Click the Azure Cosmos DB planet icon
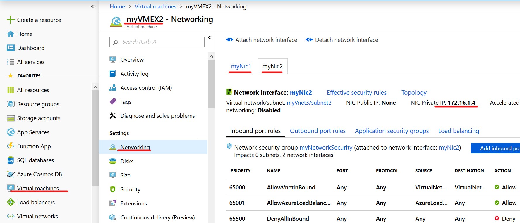This screenshot has height=223, width=520. click(11, 174)
